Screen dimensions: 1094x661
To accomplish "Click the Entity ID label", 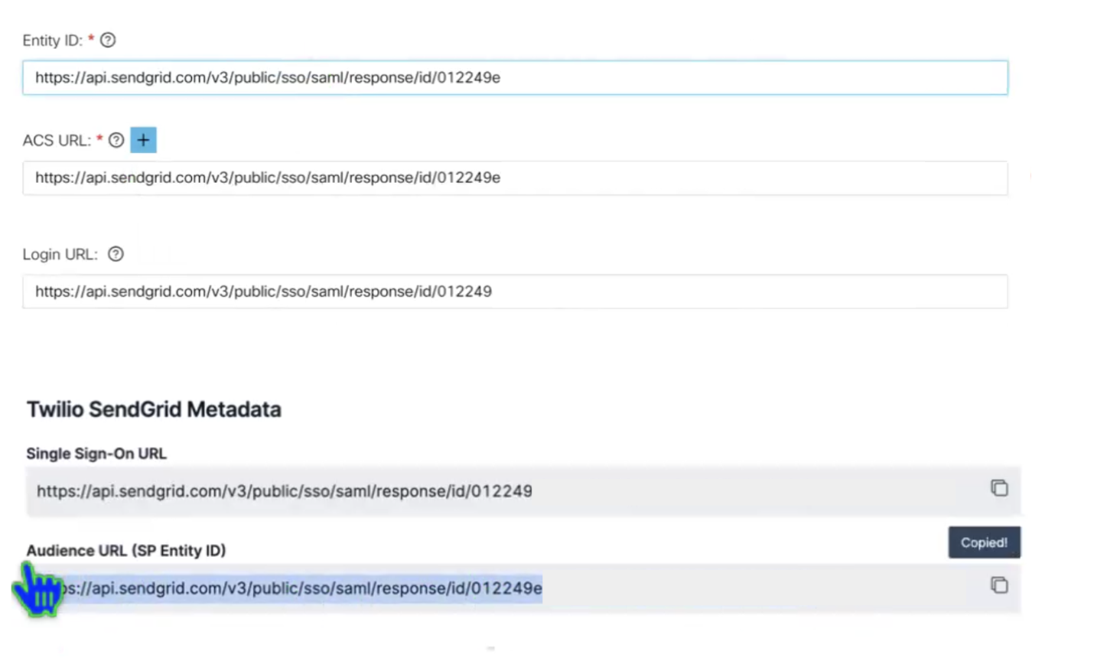I will click(53, 41).
